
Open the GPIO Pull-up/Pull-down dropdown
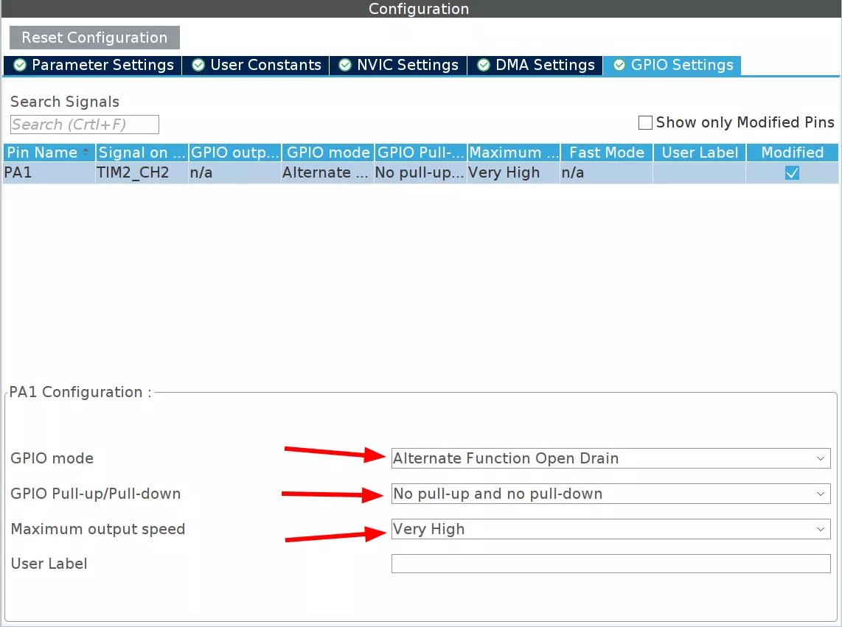610,494
